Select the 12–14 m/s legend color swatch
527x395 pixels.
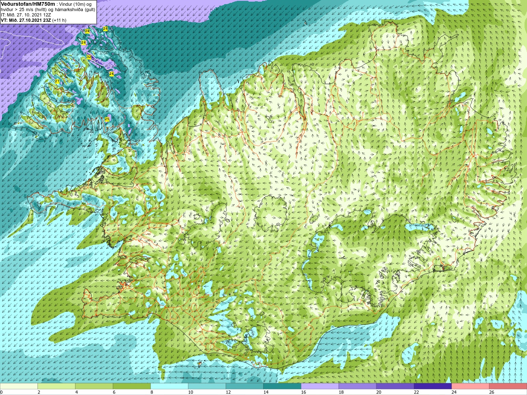tap(245, 386)
